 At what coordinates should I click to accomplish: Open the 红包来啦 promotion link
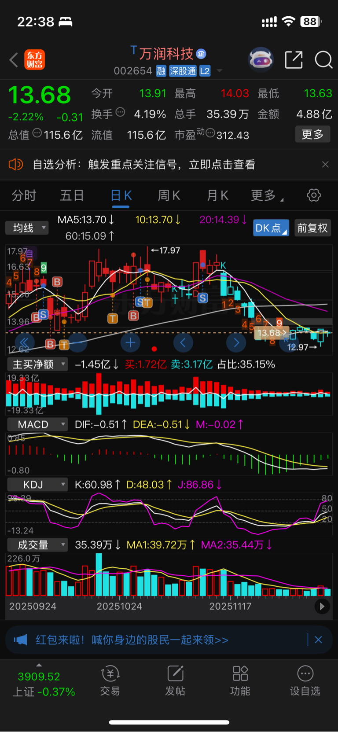click(x=132, y=640)
